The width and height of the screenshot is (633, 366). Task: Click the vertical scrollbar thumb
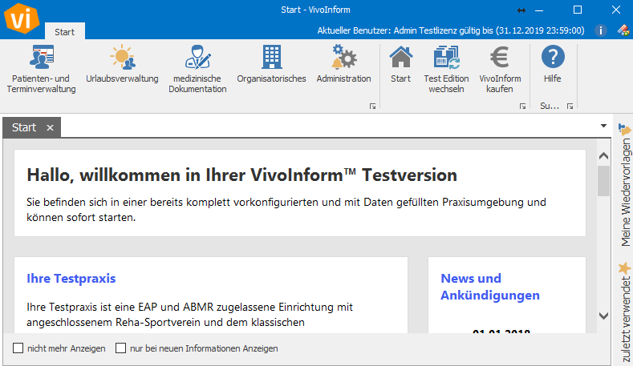[x=603, y=181]
